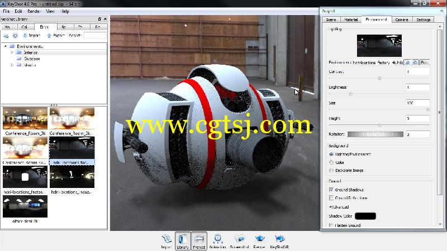Click the add-folder icon in Library toolbar
The image size is (447, 251).
[x=6, y=36]
